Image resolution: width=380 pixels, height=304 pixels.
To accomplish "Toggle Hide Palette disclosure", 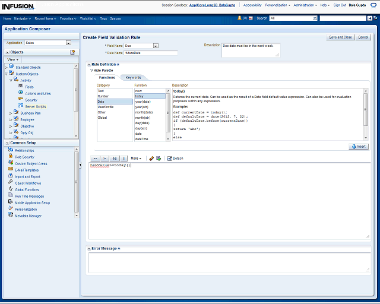I will (91, 70).
